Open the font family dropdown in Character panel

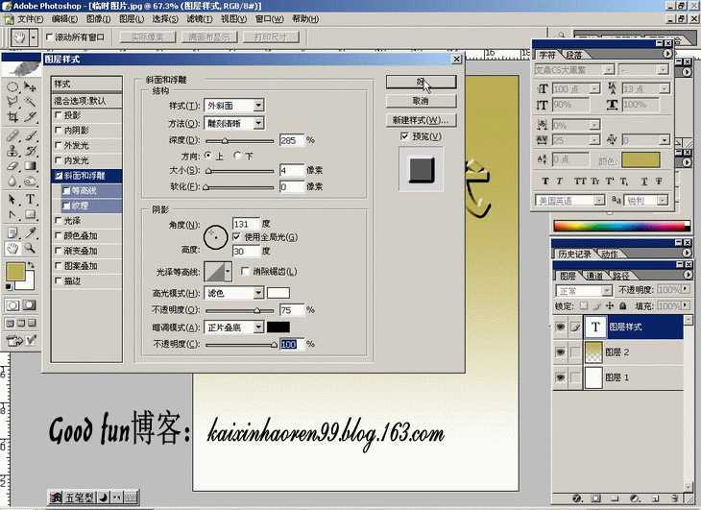(x=609, y=70)
